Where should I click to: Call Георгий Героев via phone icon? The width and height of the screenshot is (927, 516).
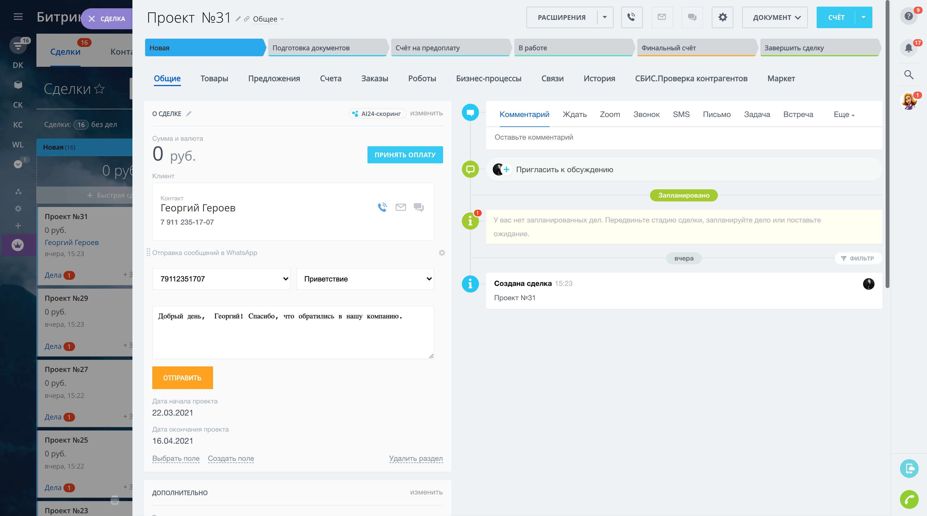(x=382, y=207)
